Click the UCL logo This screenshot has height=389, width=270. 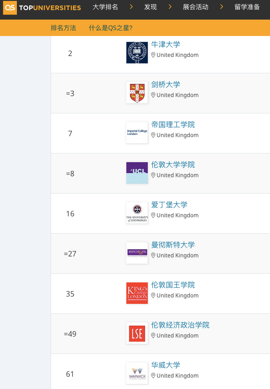coord(137,173)
